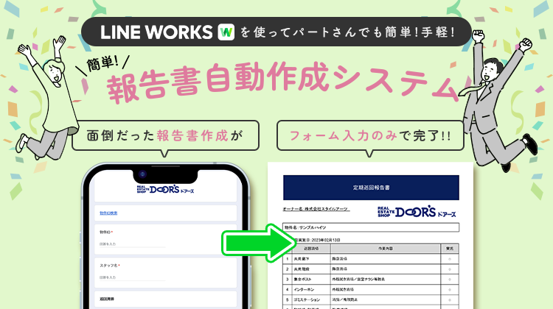This screenshot has height=309, width=553.
Task: Focus the 物件ID answer field in phone form
Action: pyautogui.click(x=132, y=244)
